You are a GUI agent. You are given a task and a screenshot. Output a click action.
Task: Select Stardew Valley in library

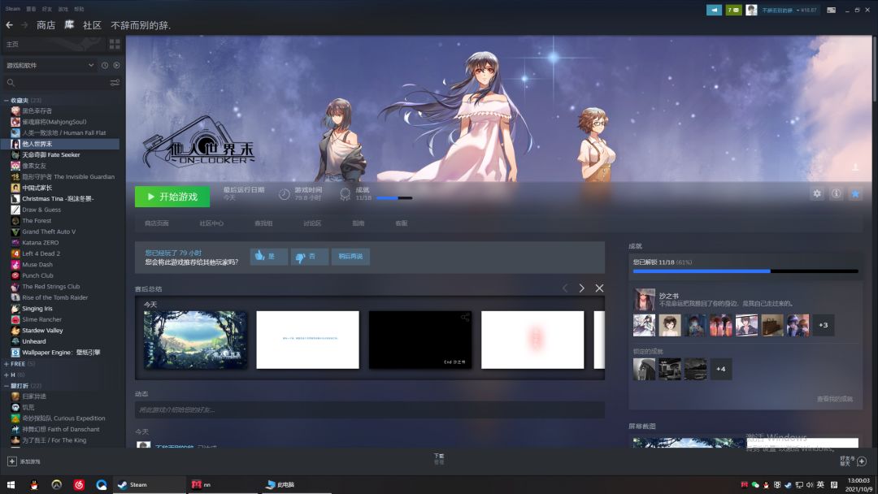click(x=42, y=331)
